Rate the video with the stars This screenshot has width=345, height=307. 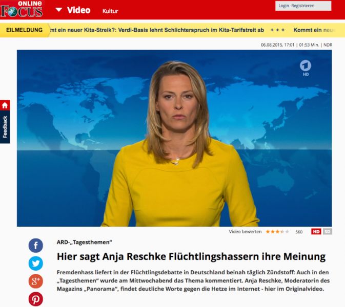pos(277,232)
